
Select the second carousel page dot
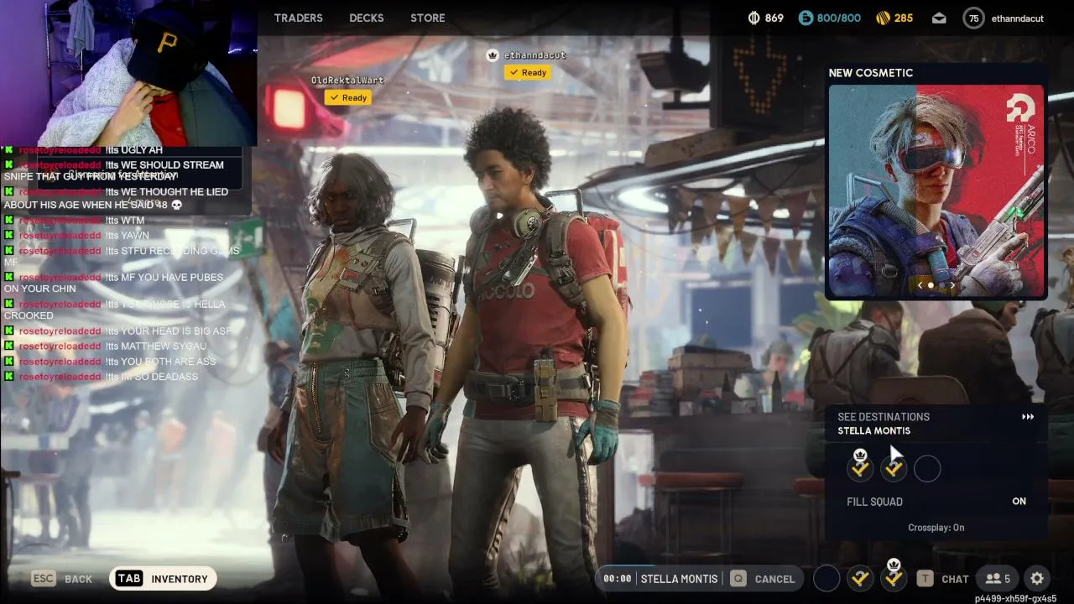click(x=941, y=286)
